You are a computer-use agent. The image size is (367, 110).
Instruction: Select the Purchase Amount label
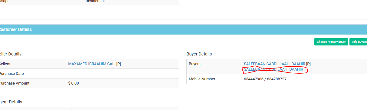tap(15, 83)
